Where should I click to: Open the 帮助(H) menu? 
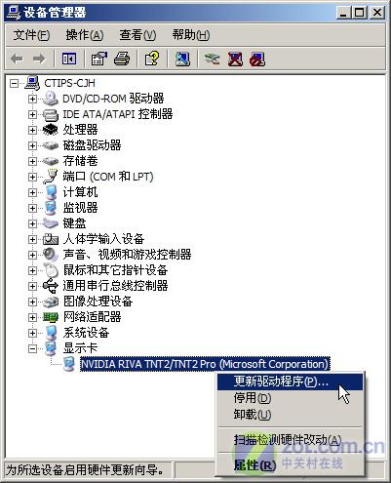tap(191, 35)
